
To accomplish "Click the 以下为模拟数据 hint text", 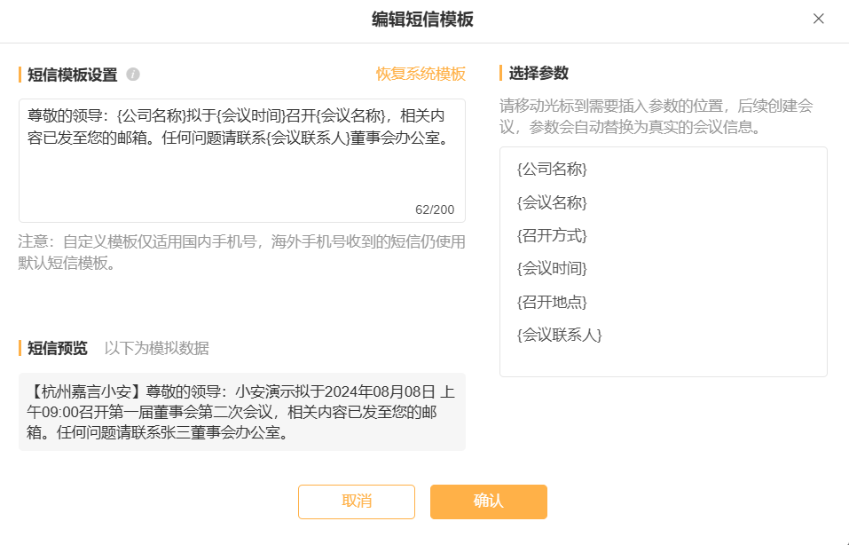I will 156,348.
